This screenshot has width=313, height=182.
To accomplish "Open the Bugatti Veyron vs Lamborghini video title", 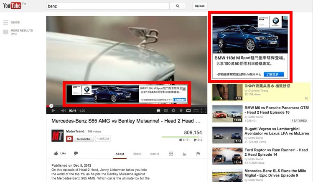I will tap(277, 131).
